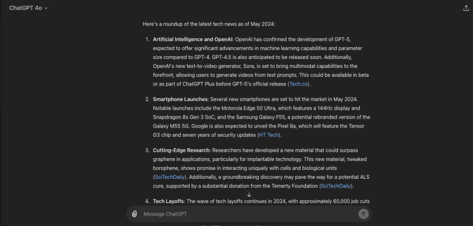473x226 pixels.
Task: Click the send message arrow button
Action: pyautogui.click(x=363, y=214)
